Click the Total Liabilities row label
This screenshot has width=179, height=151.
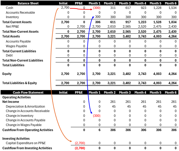(x=13, y=65)
